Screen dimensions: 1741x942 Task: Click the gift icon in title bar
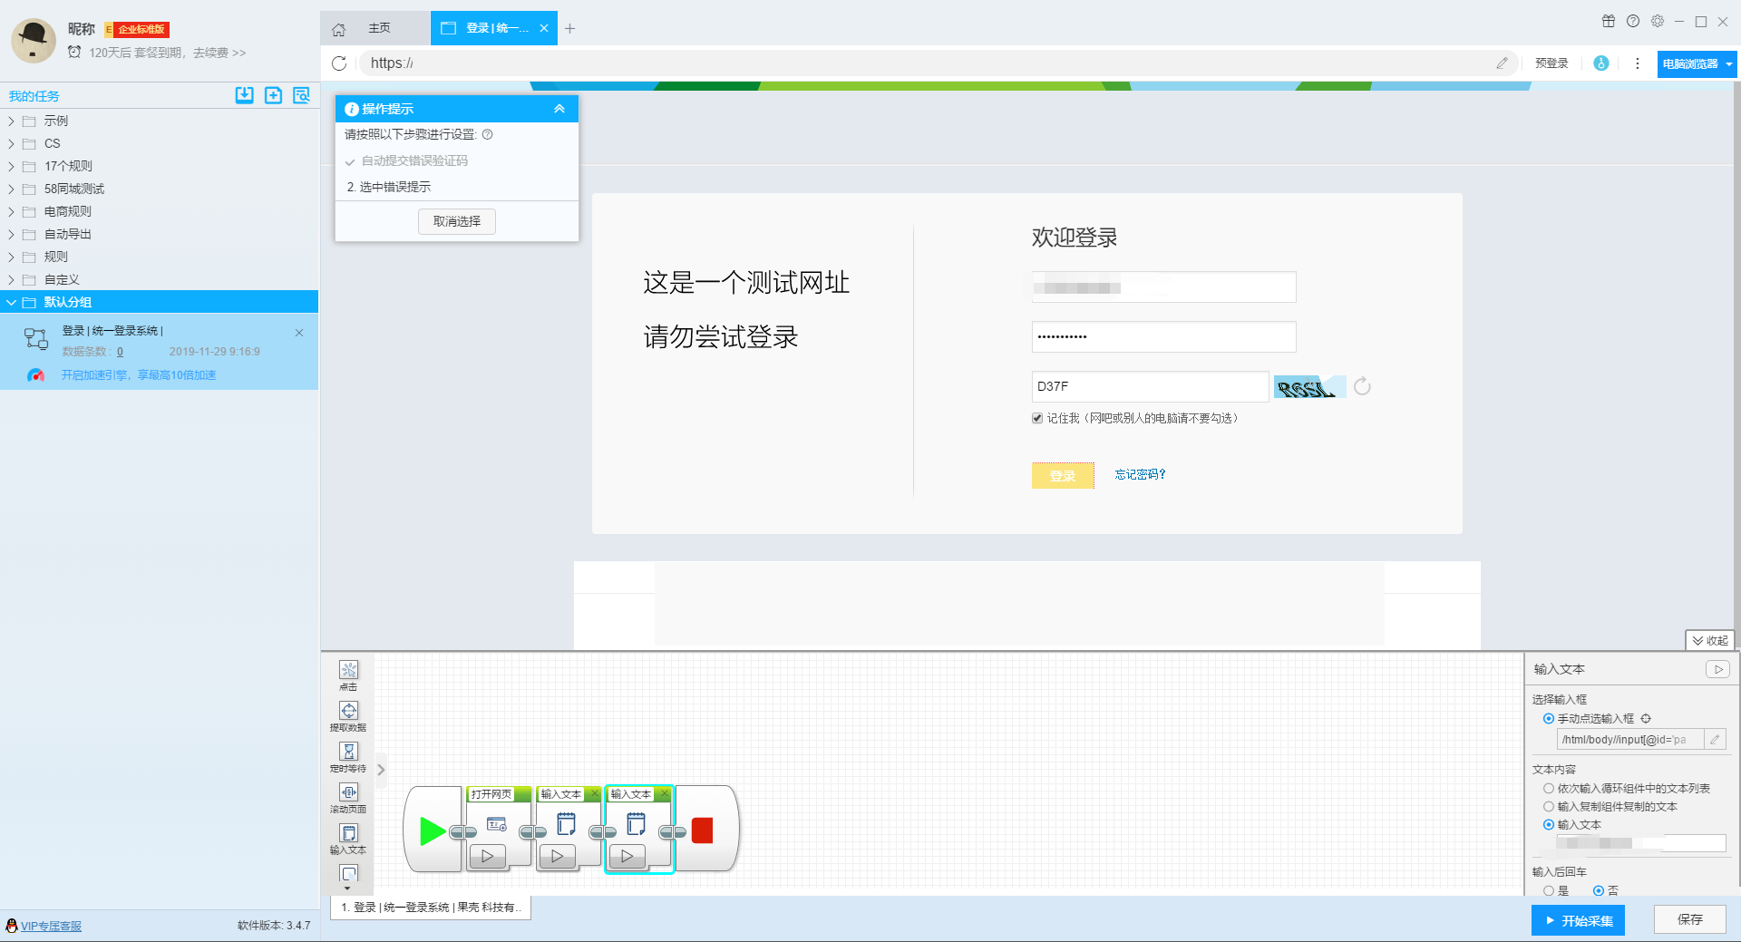click(1609, 21)
